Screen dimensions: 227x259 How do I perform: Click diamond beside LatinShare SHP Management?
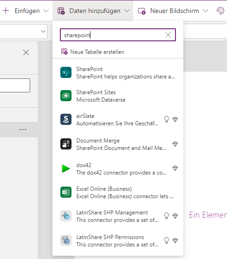[x=175, y=216]
